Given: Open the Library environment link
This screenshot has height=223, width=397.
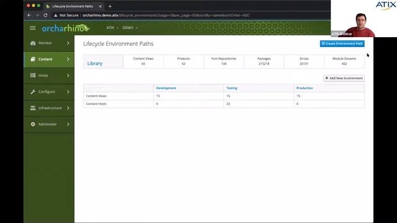Looking at the screenshot, I should pyautogui.click(x=95, y=63).
